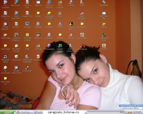Select the Dial-up Connection icon

pos(71,48)
